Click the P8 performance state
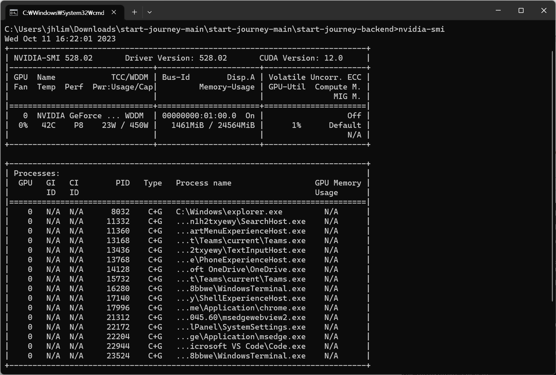This screenshot has width=556, height=375. [79, 125]
